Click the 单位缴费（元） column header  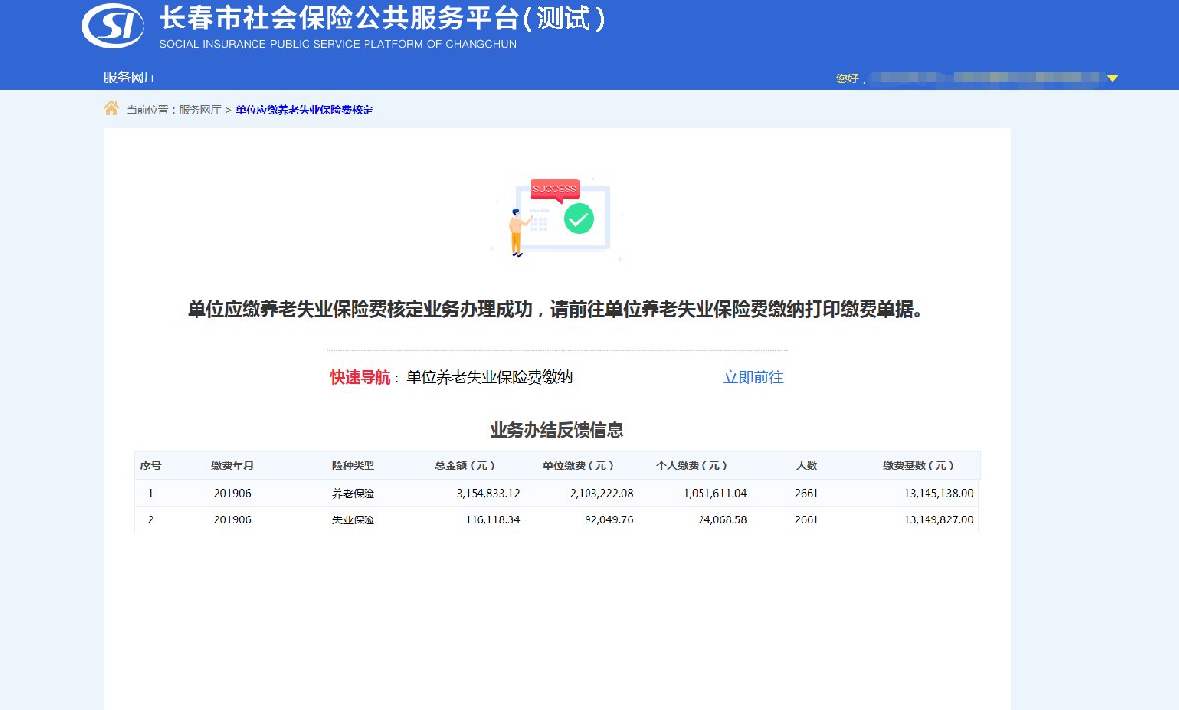click(x=578, y=465)
